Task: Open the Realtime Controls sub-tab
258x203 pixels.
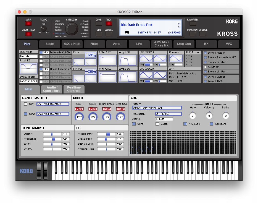Action: coord(74,89)
